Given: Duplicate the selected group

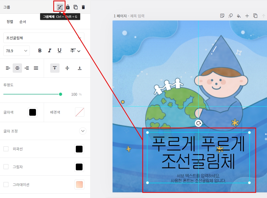Looking at the screenshot, I should tap(76, 7).
